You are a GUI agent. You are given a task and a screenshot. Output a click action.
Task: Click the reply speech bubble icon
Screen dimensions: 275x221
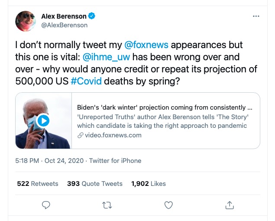(46, 205)
